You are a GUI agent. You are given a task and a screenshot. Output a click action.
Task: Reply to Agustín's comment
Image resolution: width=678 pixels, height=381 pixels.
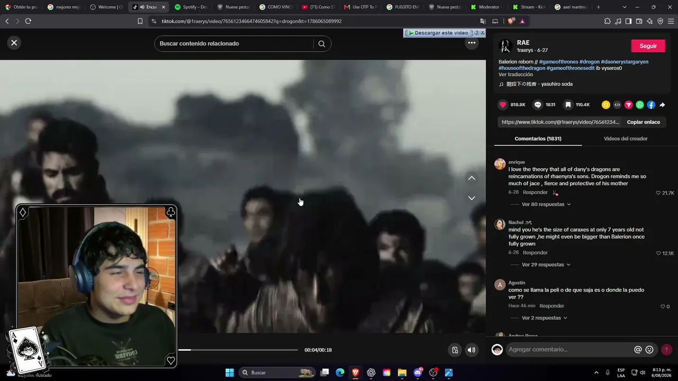551,306
